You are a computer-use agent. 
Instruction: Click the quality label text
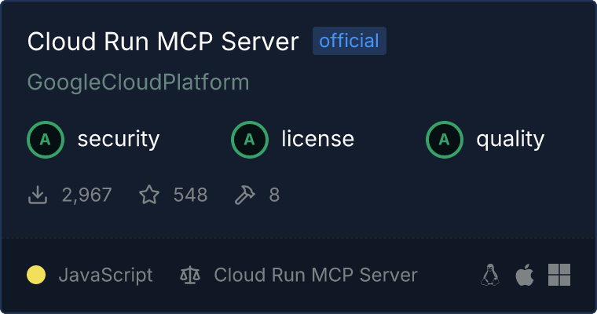point(510,140)
